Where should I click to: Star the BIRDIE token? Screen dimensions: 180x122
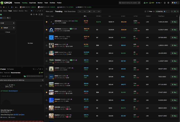click(x=46, y=85)
